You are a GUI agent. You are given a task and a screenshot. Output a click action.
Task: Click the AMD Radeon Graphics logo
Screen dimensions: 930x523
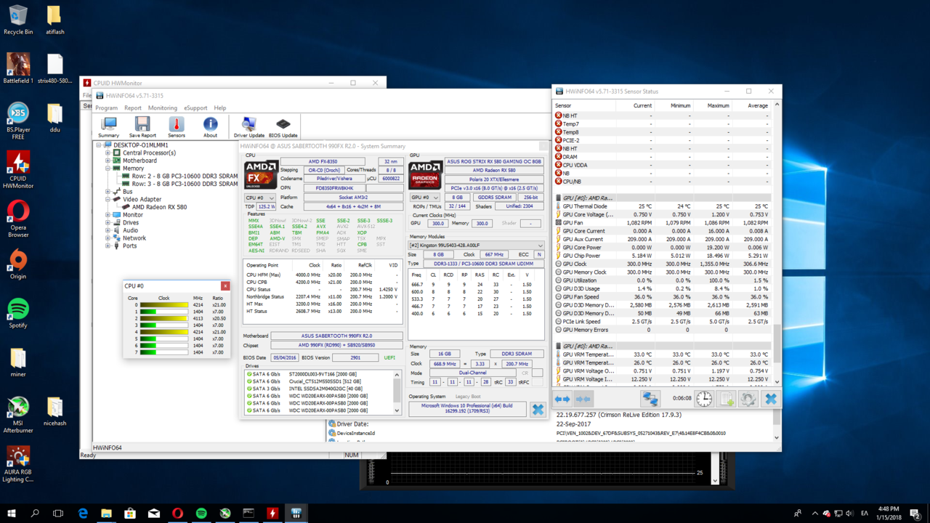tap(425, 175)
